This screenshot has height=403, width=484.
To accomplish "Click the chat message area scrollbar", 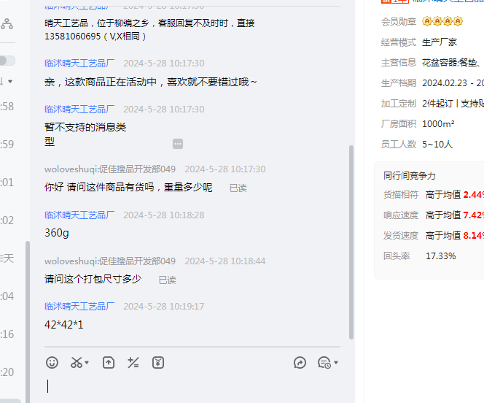I will click(x=351, y=242).
